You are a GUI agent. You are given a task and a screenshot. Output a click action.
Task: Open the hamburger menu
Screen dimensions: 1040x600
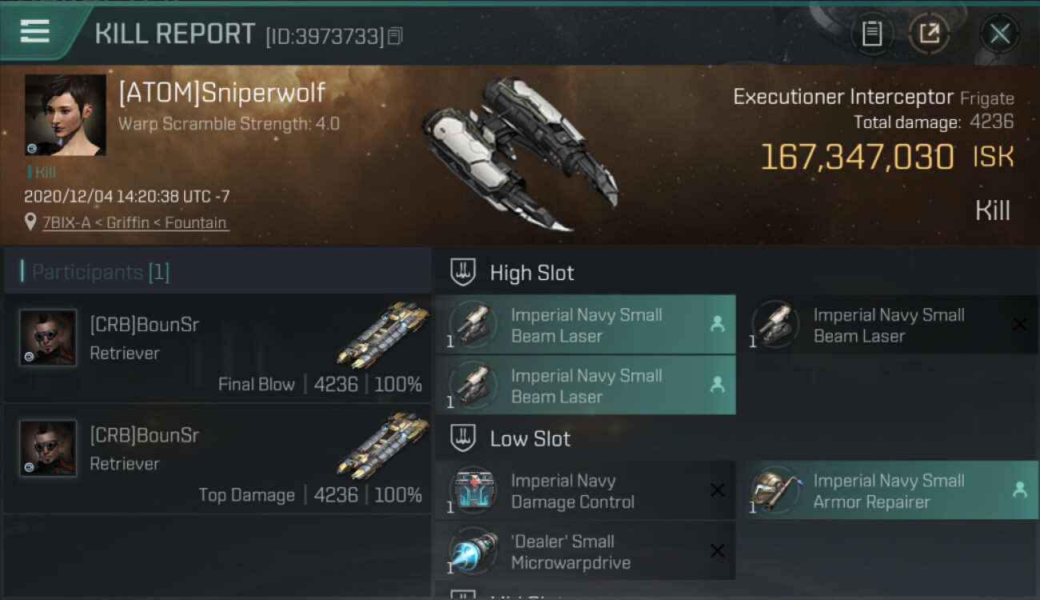click(35, 32)
